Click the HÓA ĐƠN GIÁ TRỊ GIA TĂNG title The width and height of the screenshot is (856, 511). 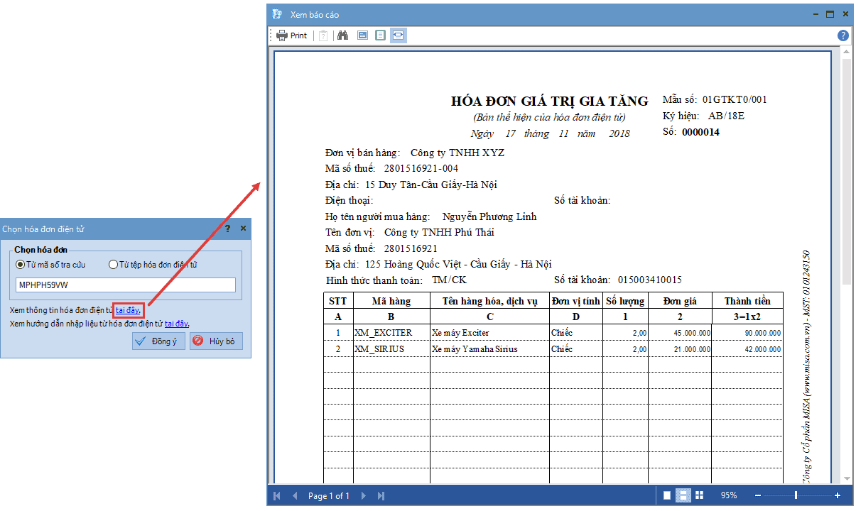550,101
